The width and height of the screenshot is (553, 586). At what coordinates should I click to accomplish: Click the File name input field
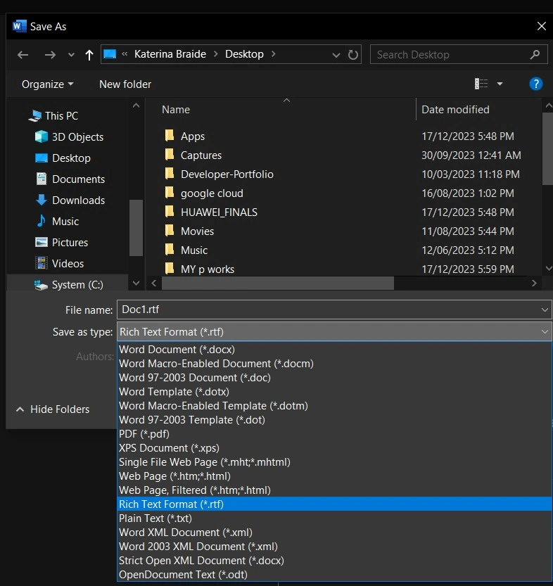pos(327,310)
